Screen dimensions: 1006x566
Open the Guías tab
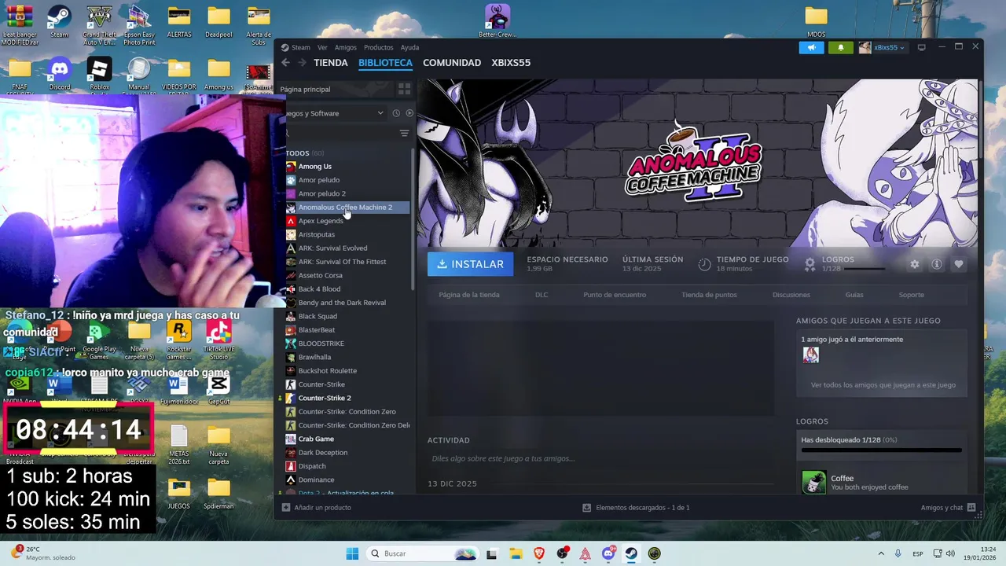pos(854,295)
